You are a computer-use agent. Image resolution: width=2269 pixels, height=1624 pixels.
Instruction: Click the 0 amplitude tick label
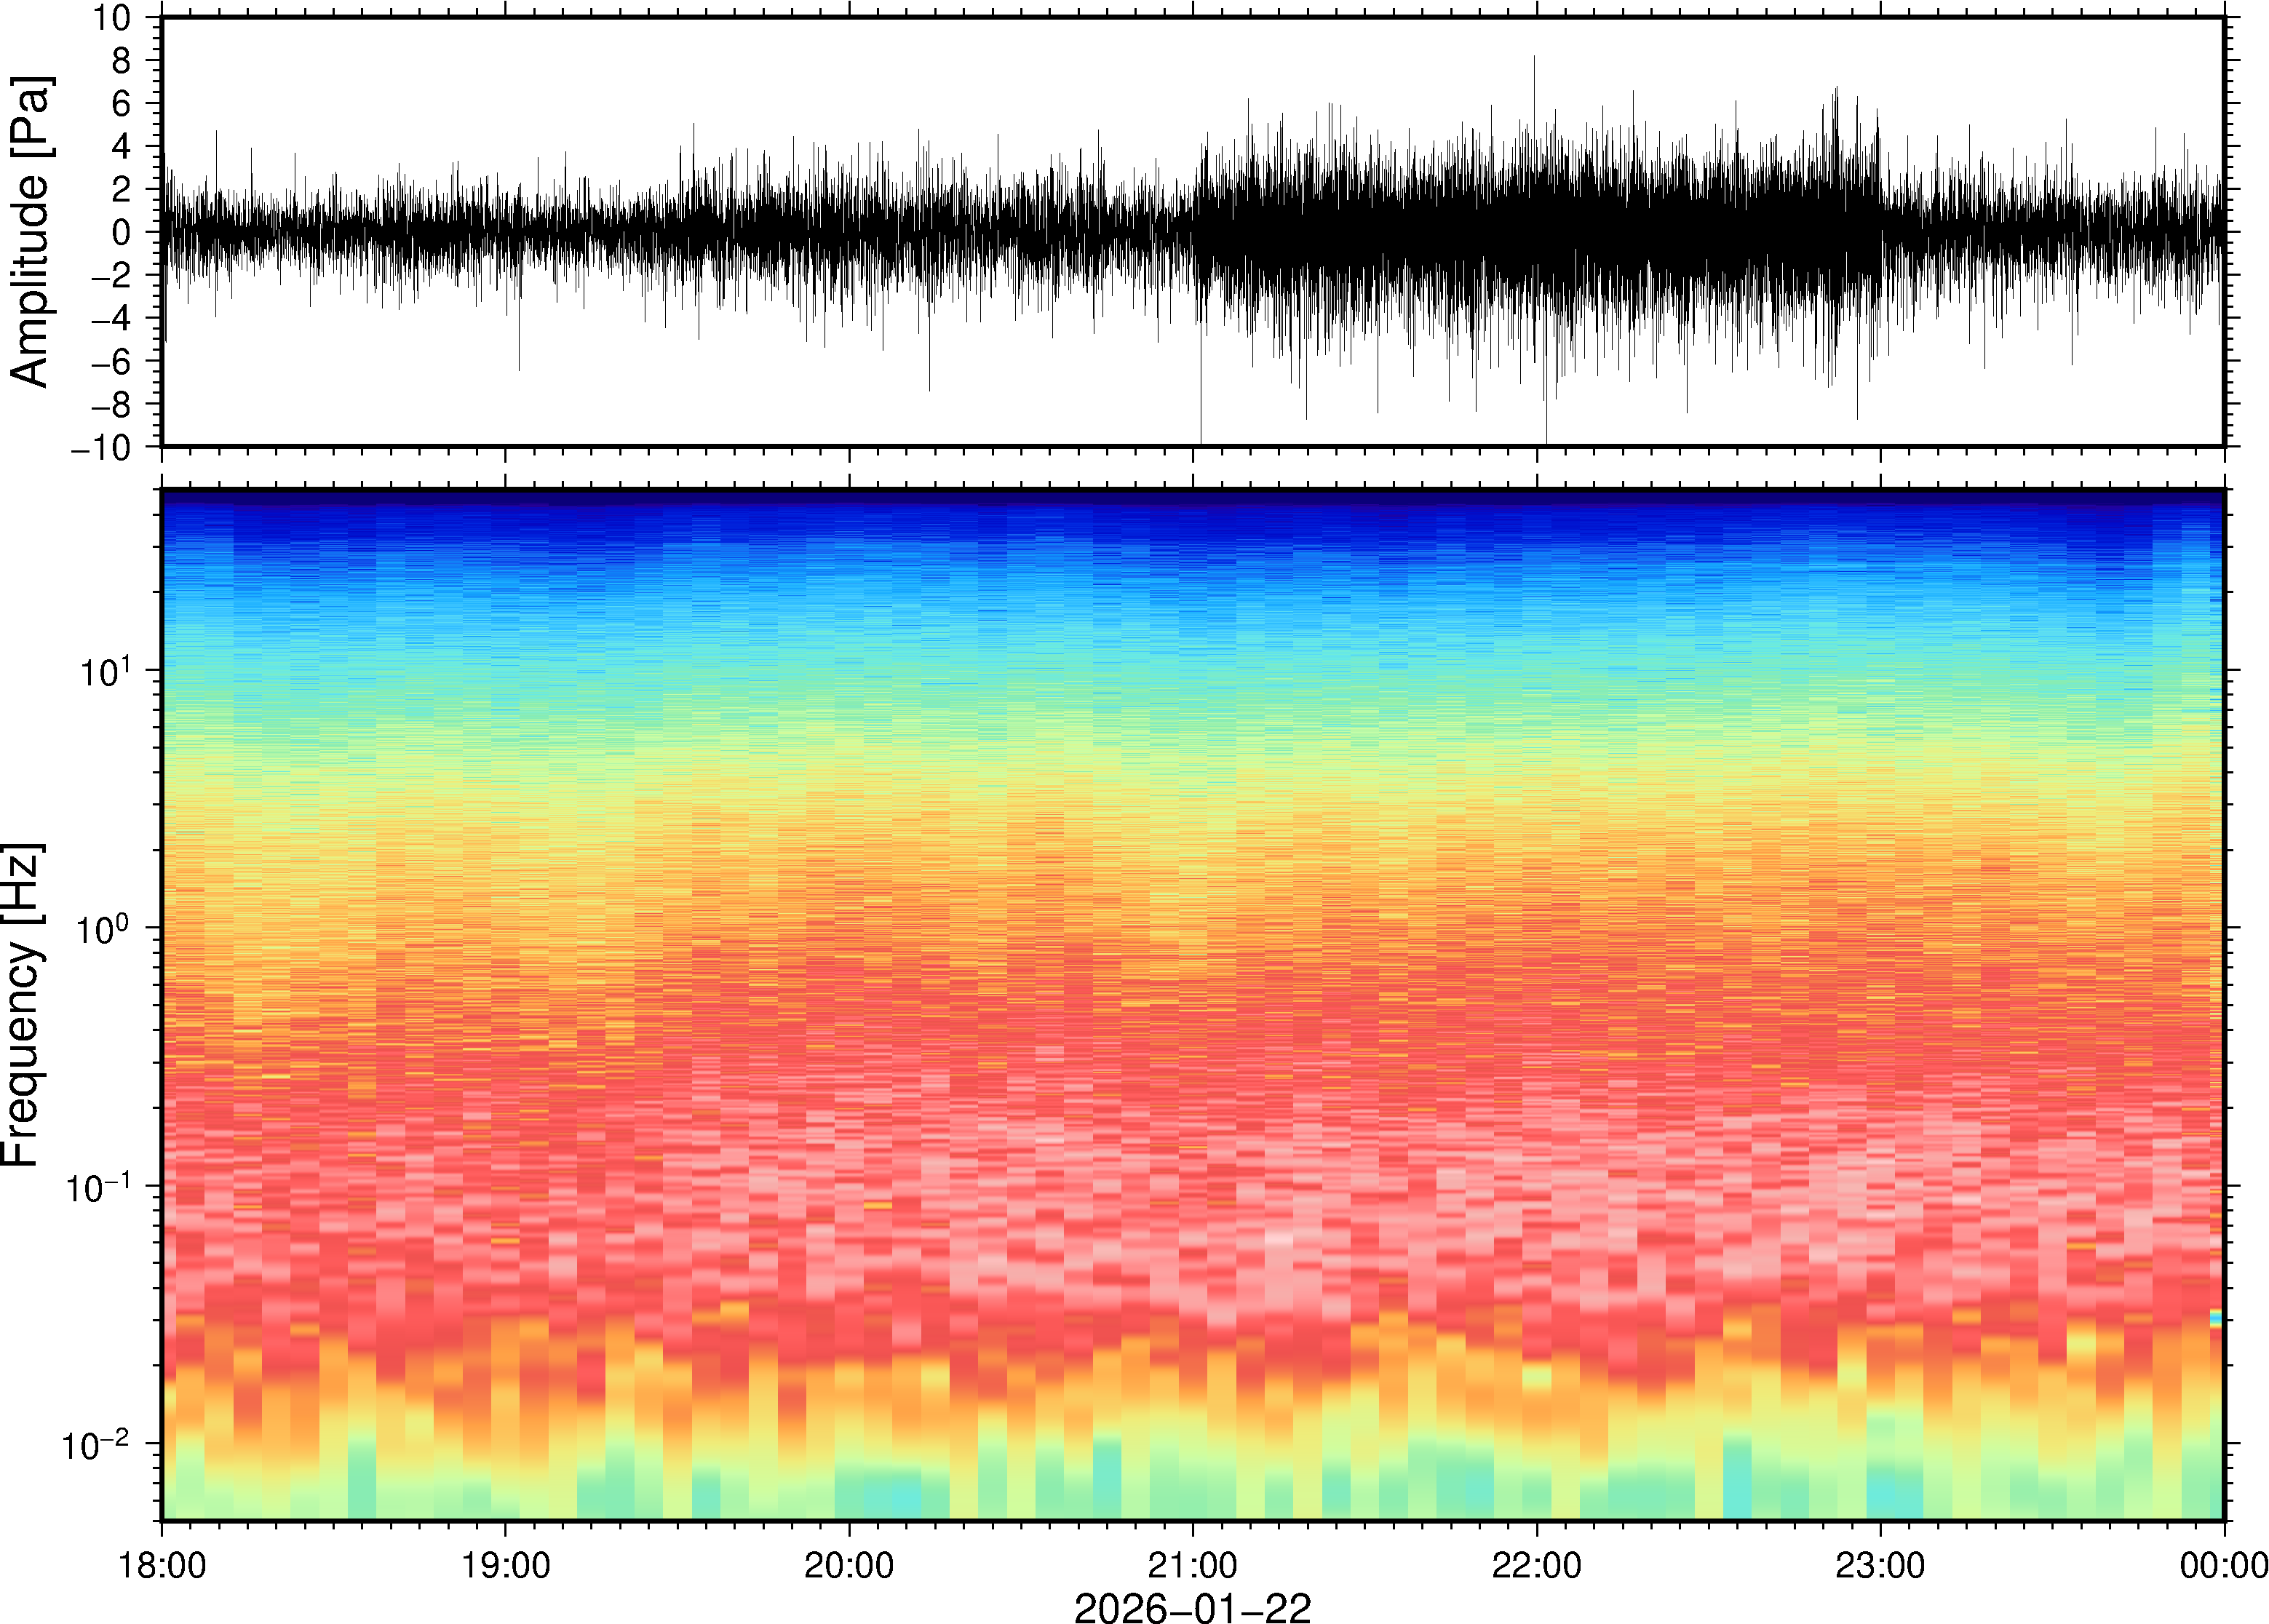(x=121, y=232)
